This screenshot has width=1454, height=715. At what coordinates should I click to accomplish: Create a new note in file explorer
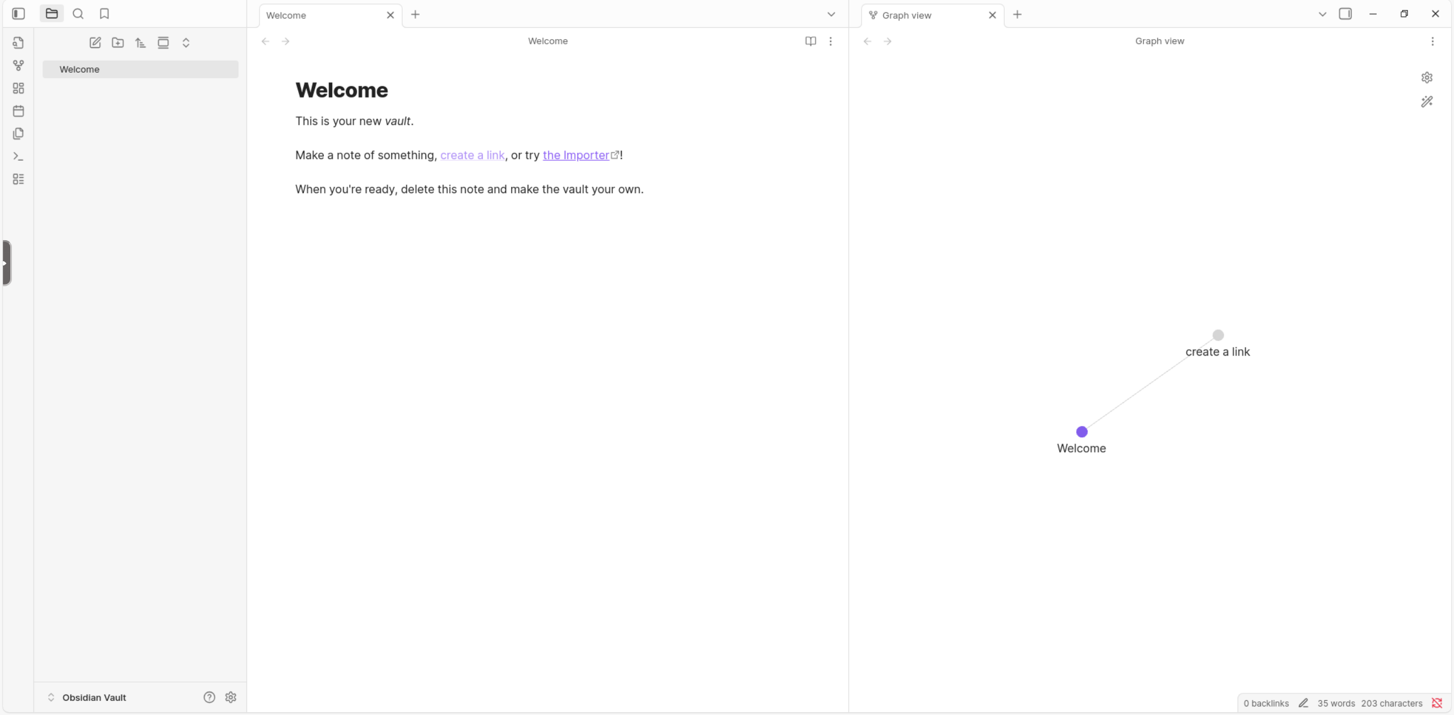click(x=95, y=43)
